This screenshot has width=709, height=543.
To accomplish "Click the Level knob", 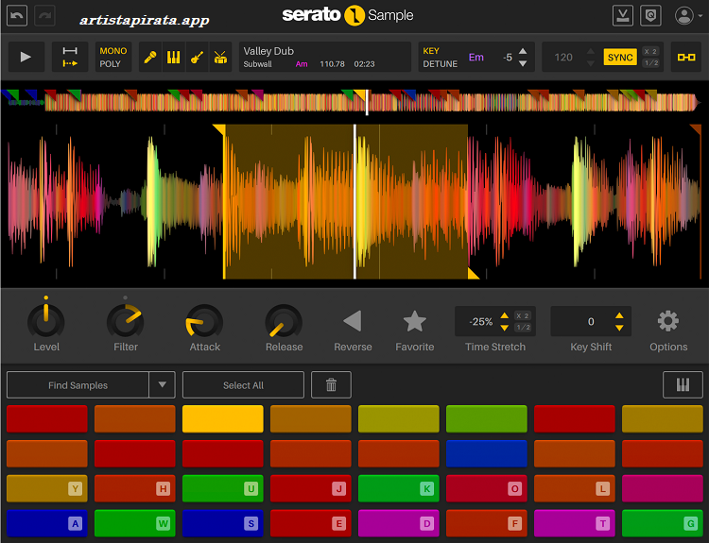I will coord(46,321).
